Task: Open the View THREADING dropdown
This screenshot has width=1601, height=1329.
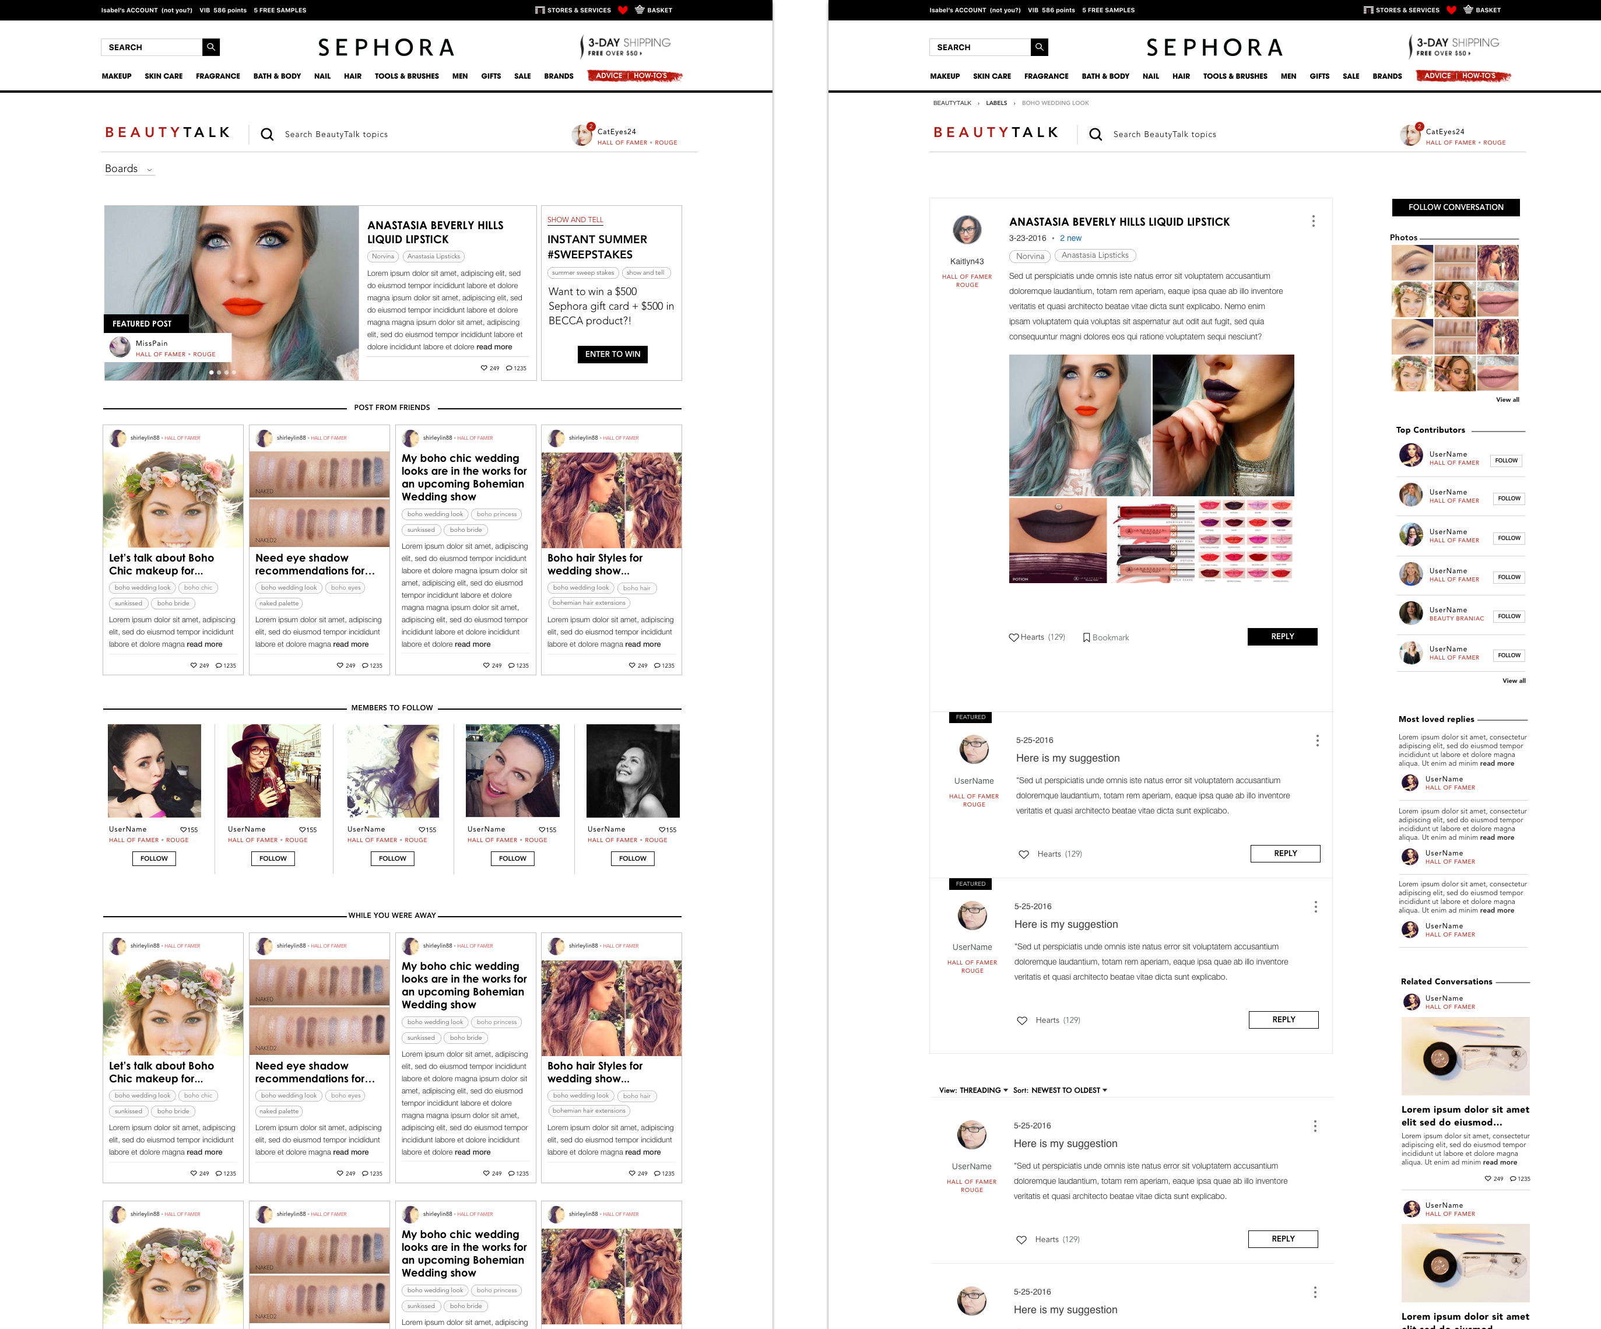Action: (x=984, y=1090)
